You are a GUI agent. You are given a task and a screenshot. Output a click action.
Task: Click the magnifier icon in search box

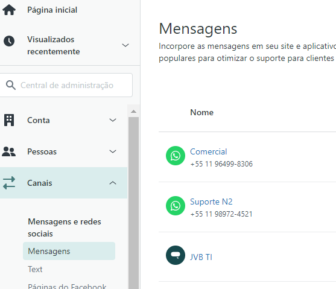(x=11, y=85)
